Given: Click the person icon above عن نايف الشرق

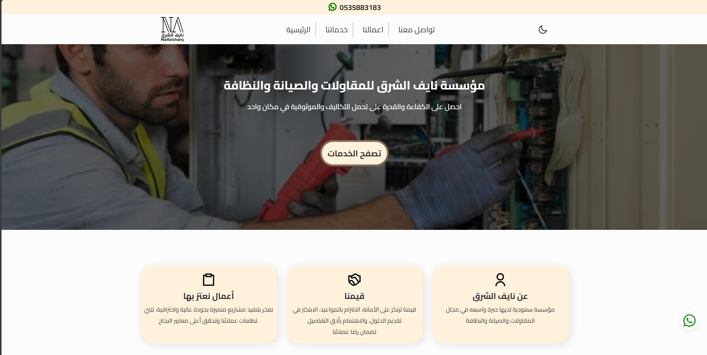Looking at the screenshot, I should pyautogui.click(x=500, y=280).
